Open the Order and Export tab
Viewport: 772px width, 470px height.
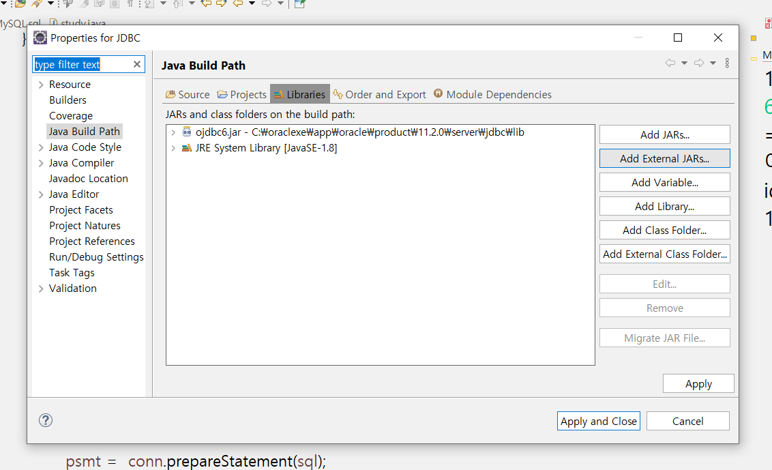380,95
